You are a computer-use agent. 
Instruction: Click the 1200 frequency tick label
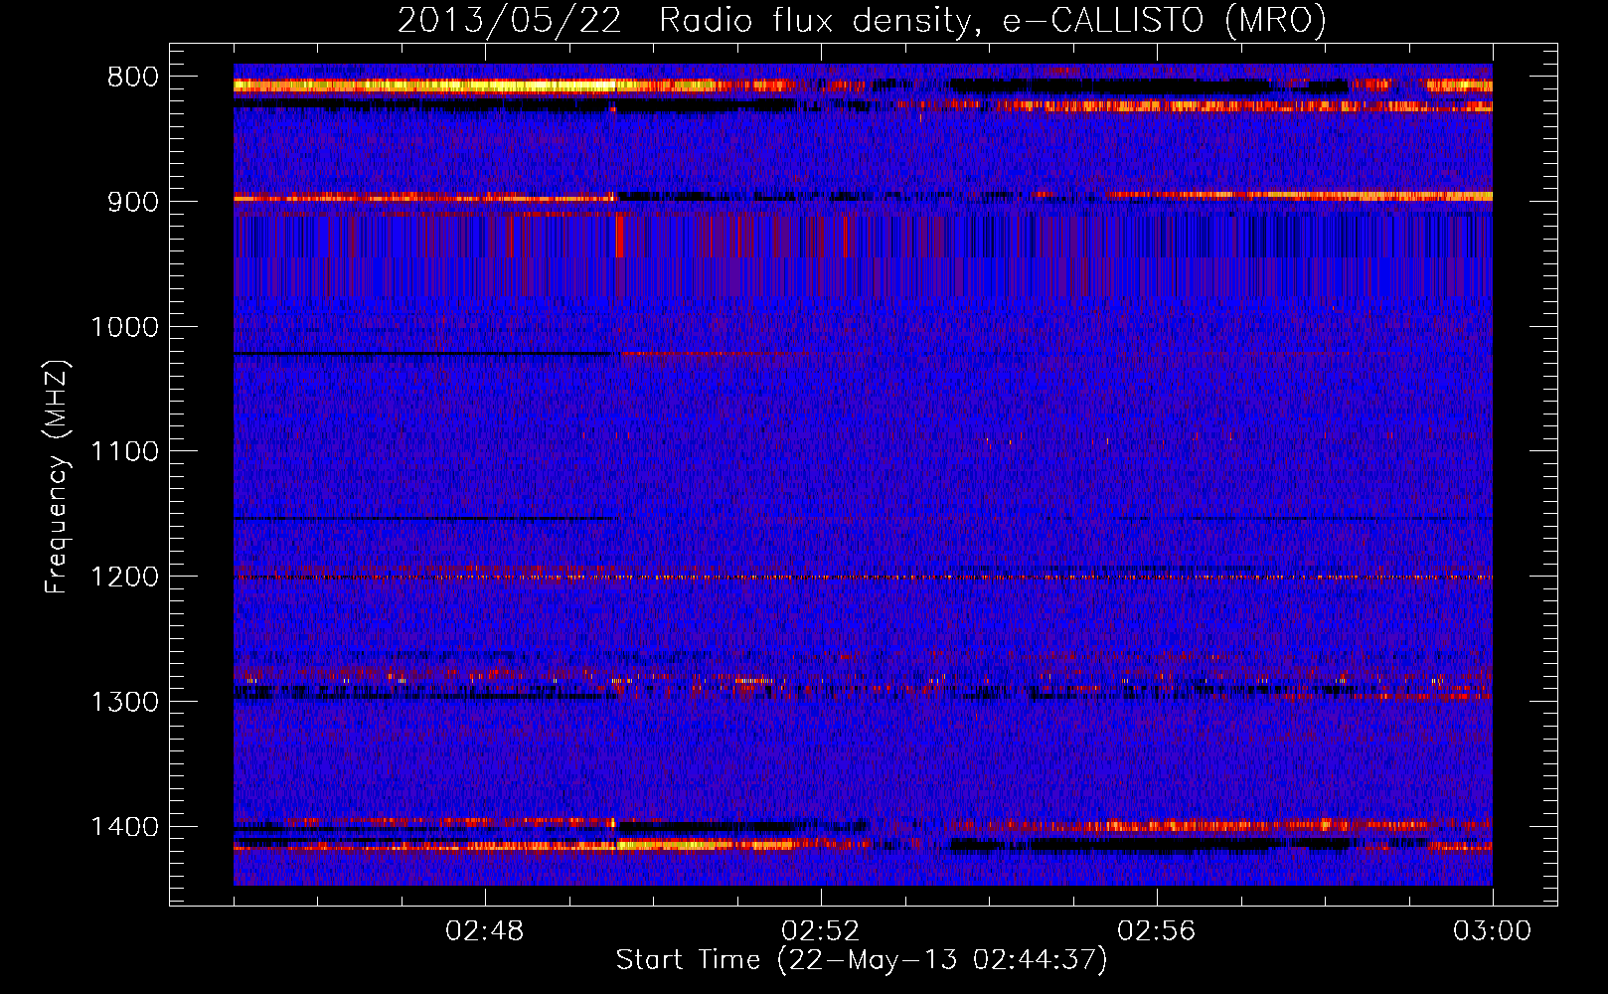[125, 577]
